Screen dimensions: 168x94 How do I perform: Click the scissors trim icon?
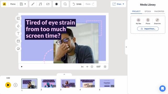[82, 67]
